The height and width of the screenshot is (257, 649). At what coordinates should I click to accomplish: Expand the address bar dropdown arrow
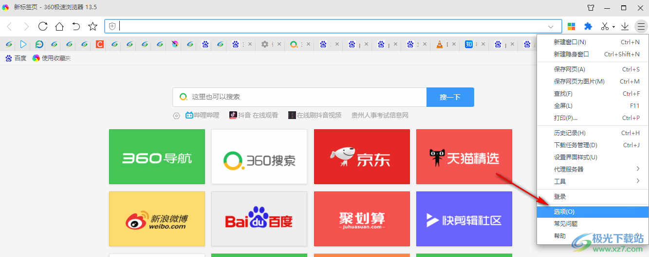click(x=551, y=27)
